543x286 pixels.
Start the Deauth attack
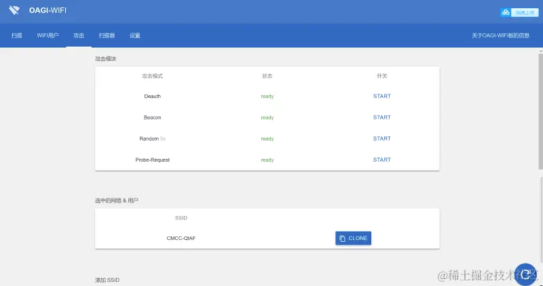381,96
